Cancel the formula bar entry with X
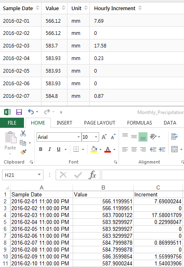Screen dimensions: 184x267 (x=63, y=175)
